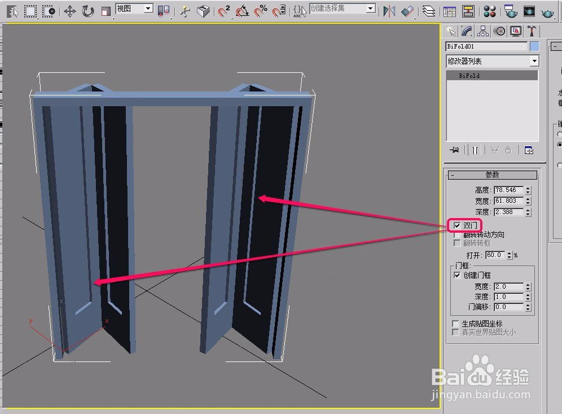Click the 门偏移 0.0 field
This screenshot has width=562, height=414.
[x=508, y=307]
